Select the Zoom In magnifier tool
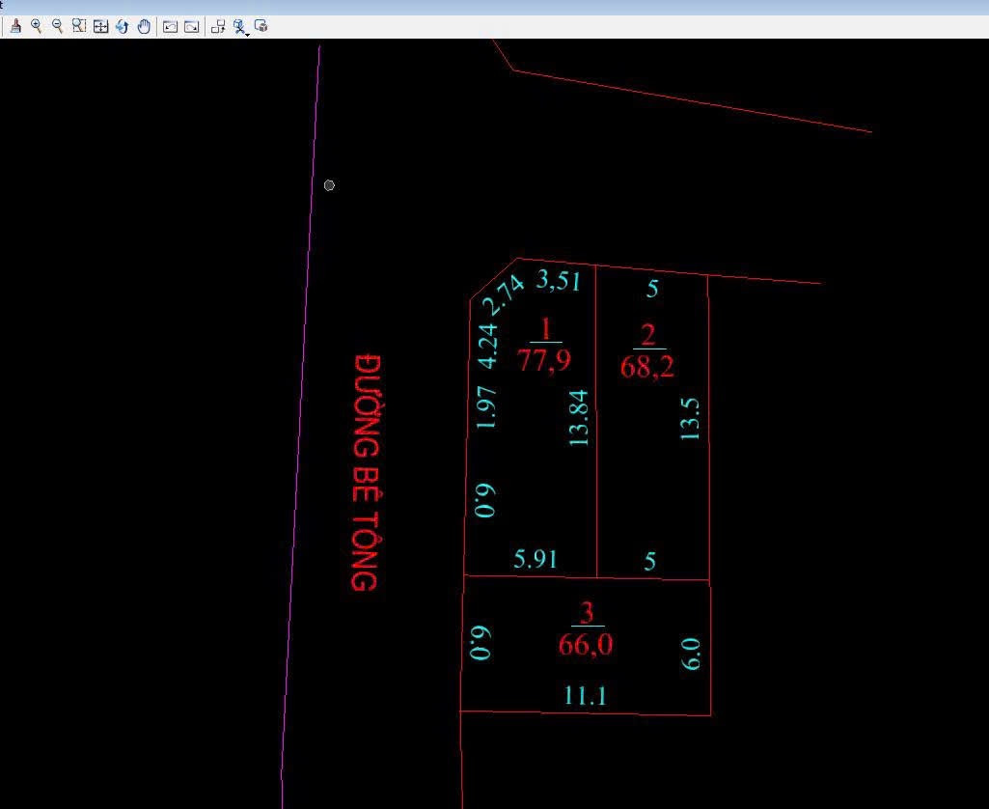 (x=37, y=27)
